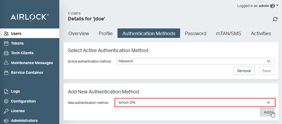282x124 pixels.
Task: Refresh the user details page
Action: click(x=275, y=19)
